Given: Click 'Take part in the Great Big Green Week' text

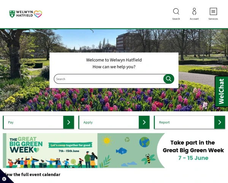Looking at the screenshot, I should click(193, 146).
